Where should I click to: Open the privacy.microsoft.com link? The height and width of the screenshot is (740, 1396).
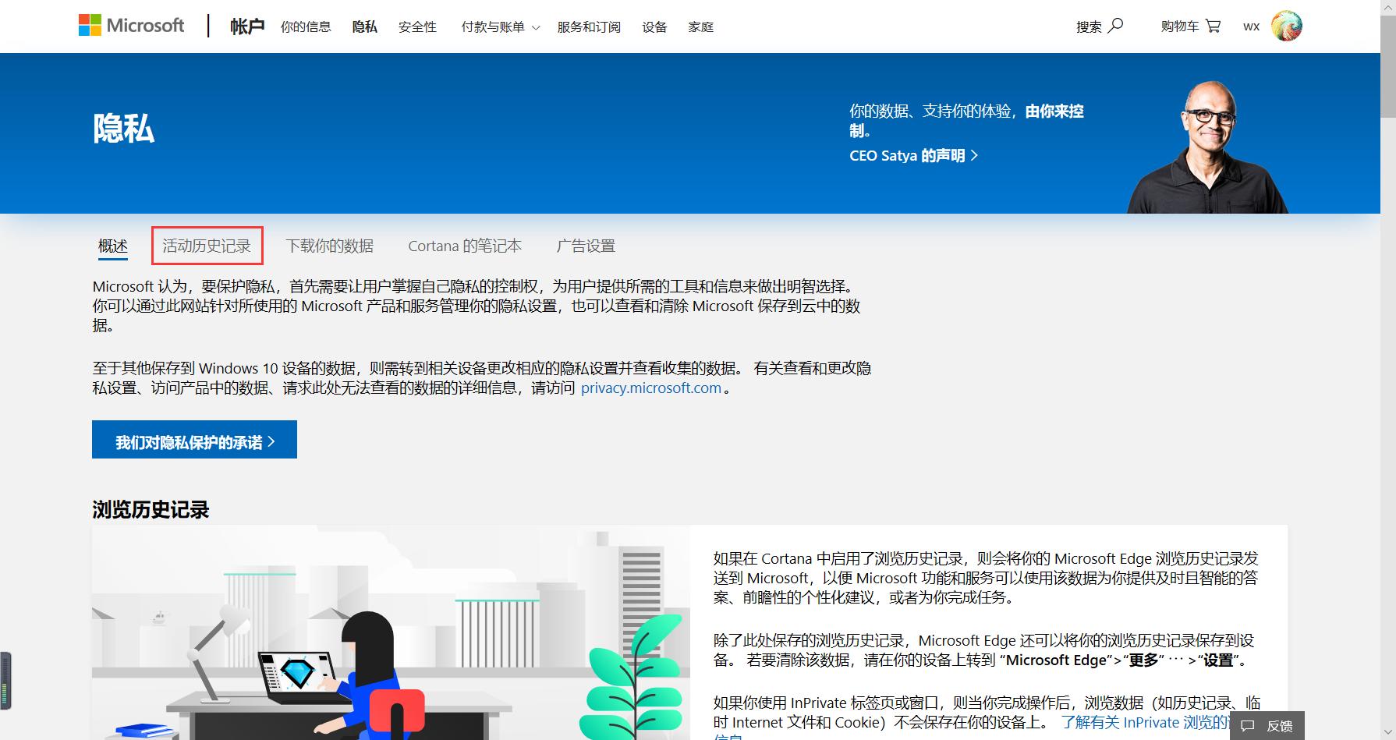tap(650, 388)
